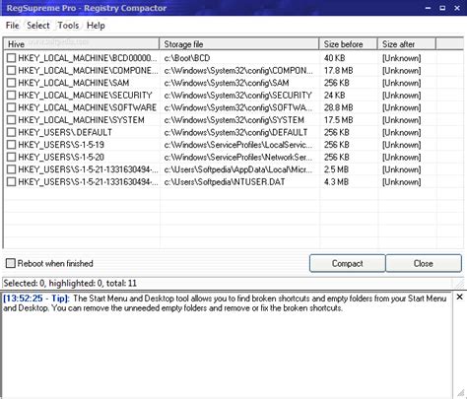Select the config\SYSTEM storage file path
The width and height of the screenshot is (467, 399).
[234, 120]
